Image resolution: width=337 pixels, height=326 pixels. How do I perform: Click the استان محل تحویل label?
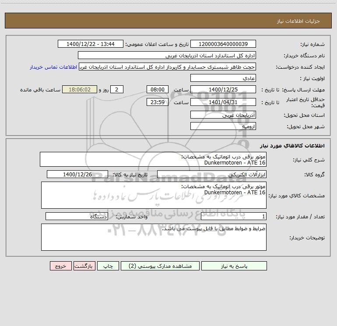pos(304,115)
